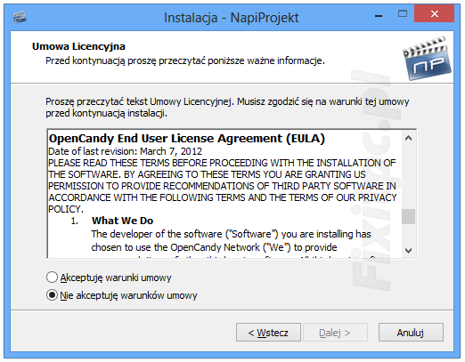Click the "Instalacja - NapiProjekt" title bar text
465x362 pixels.
pyautogui.click(x=231, y=18)
